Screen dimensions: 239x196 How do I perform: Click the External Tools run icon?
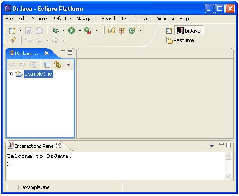pos(88,30)
